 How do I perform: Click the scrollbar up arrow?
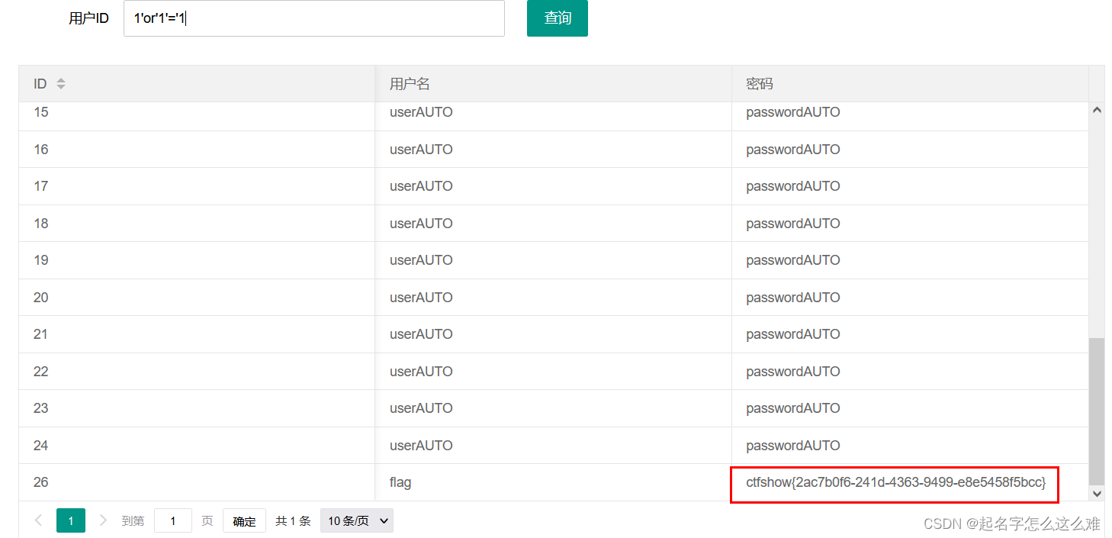tap(1097, 109)
